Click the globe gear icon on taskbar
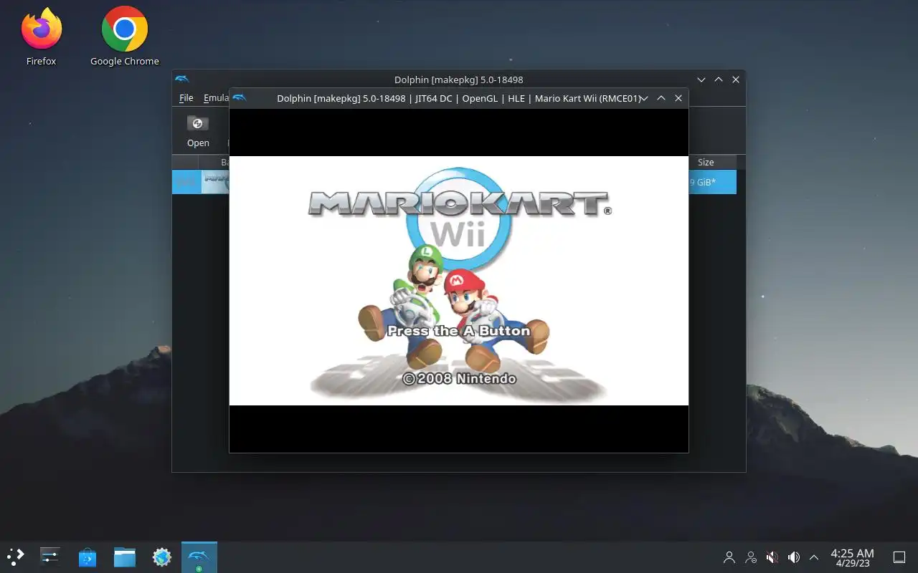Image resolution: width=918 pixels, height=573 pixels. (162, 557)
